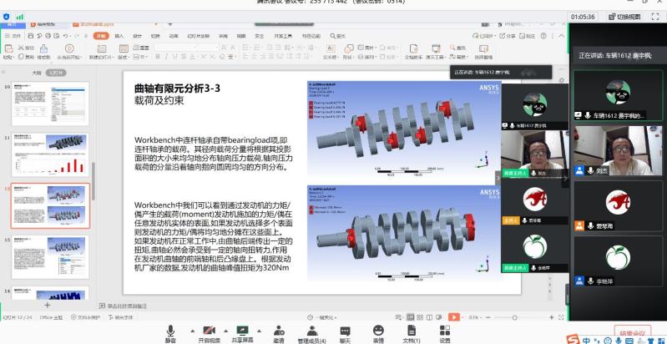Click zoom in plus at the slider's end

coord(552,317)
